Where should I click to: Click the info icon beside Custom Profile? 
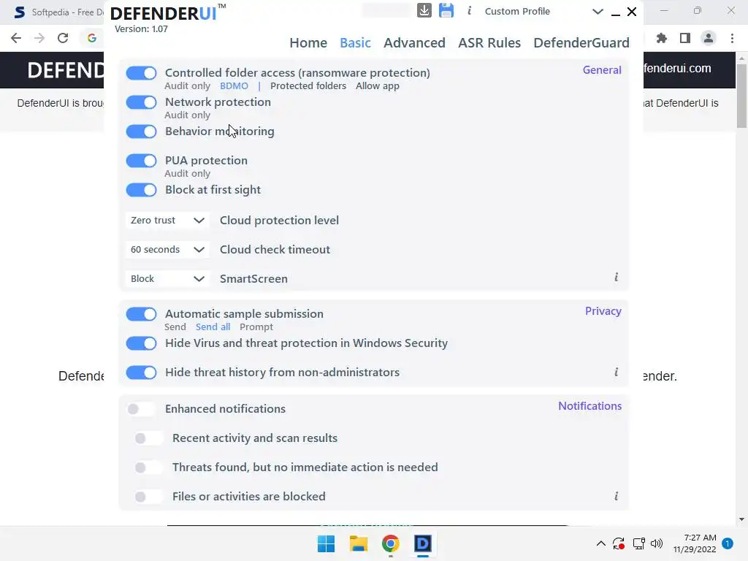point(470,10)
